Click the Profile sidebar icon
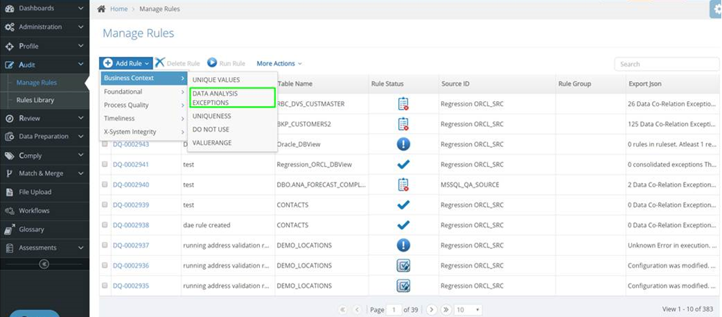This screenshot has height=317, width=722. (x=9, y=46)
